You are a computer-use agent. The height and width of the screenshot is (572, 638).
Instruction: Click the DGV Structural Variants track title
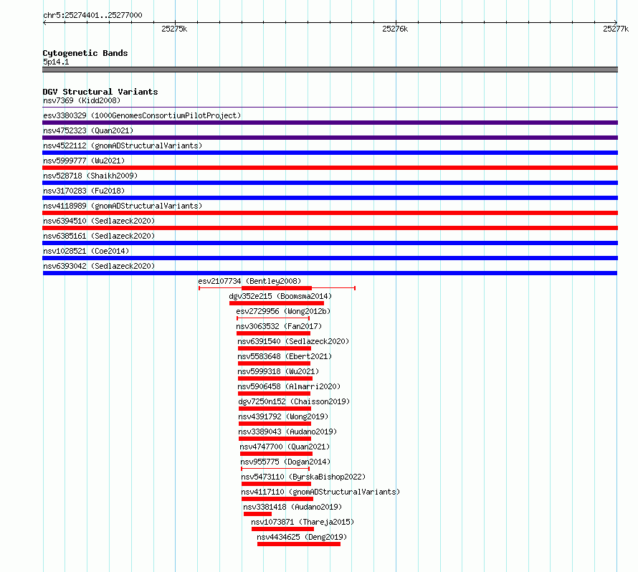tap(100, 92)
